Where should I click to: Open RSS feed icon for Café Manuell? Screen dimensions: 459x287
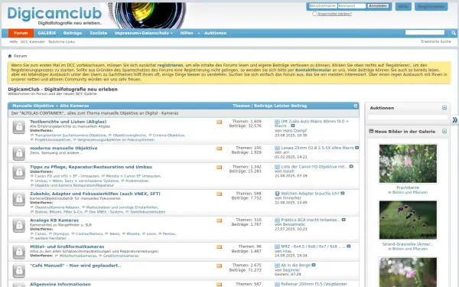click(x=219, y=266)
